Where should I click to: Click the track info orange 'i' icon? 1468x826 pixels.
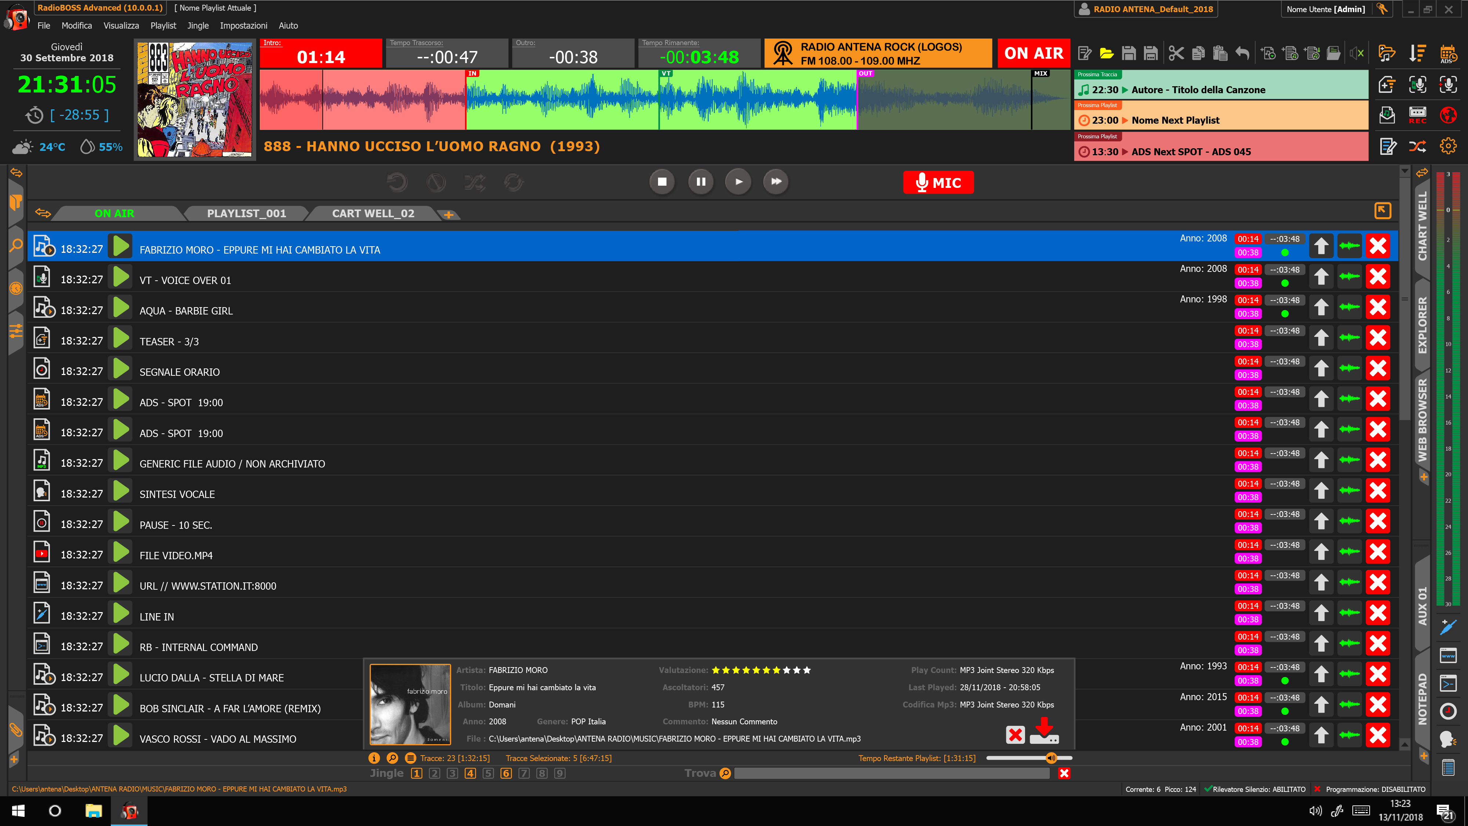[374, 758]
